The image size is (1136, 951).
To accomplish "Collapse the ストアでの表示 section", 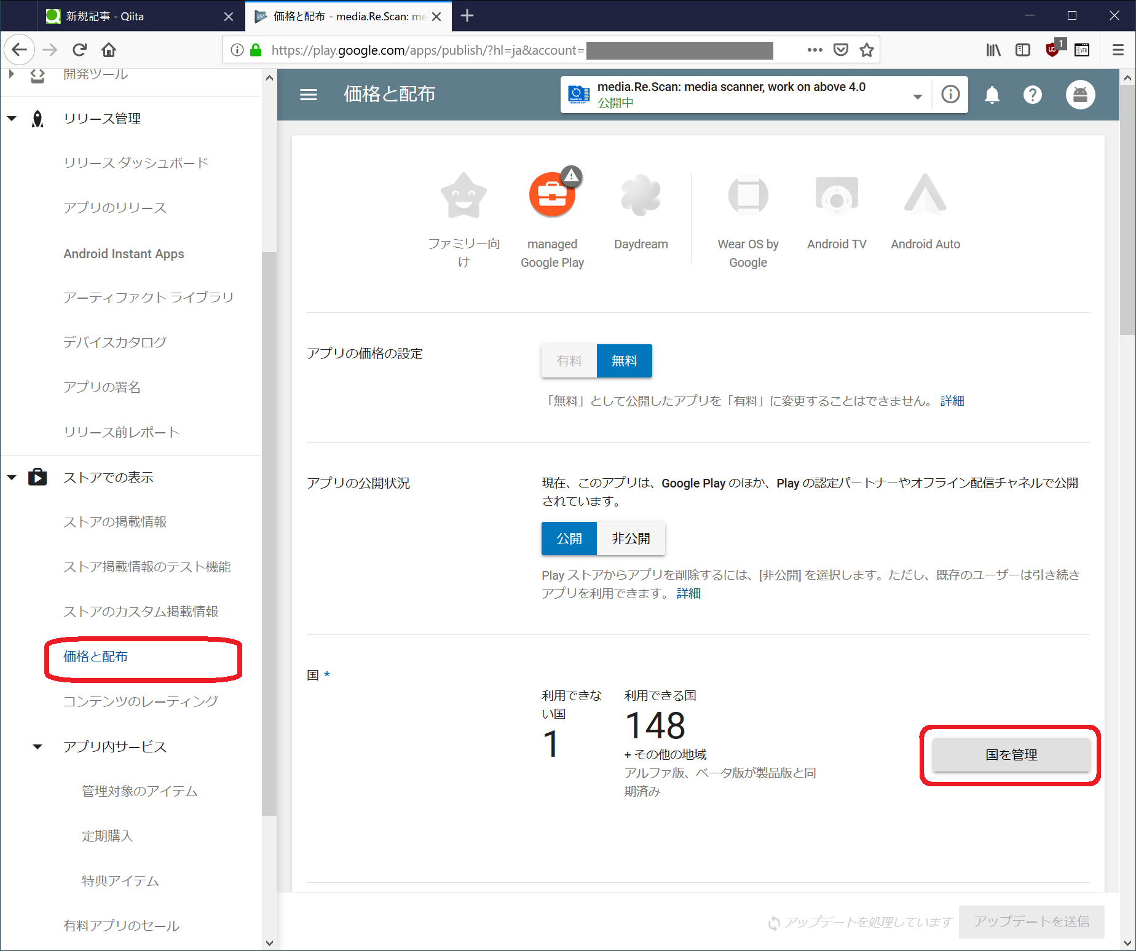I will point(12,478).
